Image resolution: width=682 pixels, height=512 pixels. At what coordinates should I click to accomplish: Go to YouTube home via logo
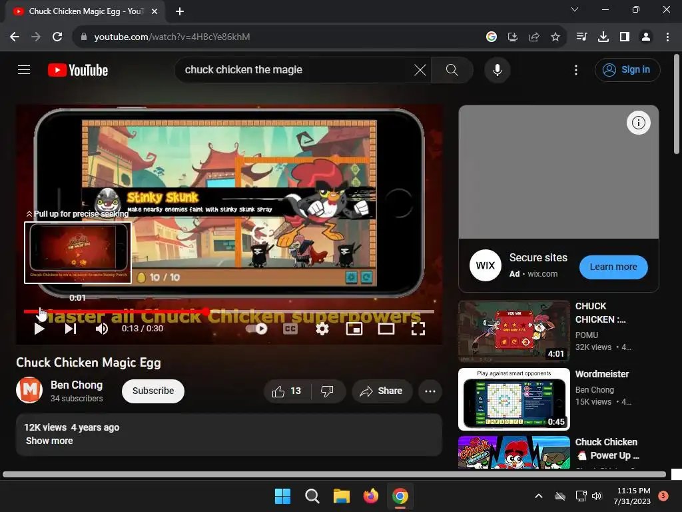pos(78,70)
